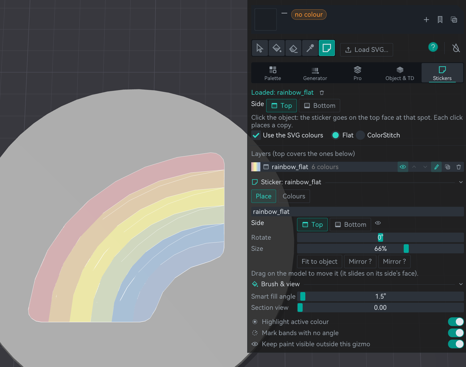Screen dimensions: 466x367
Task: Edit rainbow_flat layer with pencil icon
Action: [436, 167]
